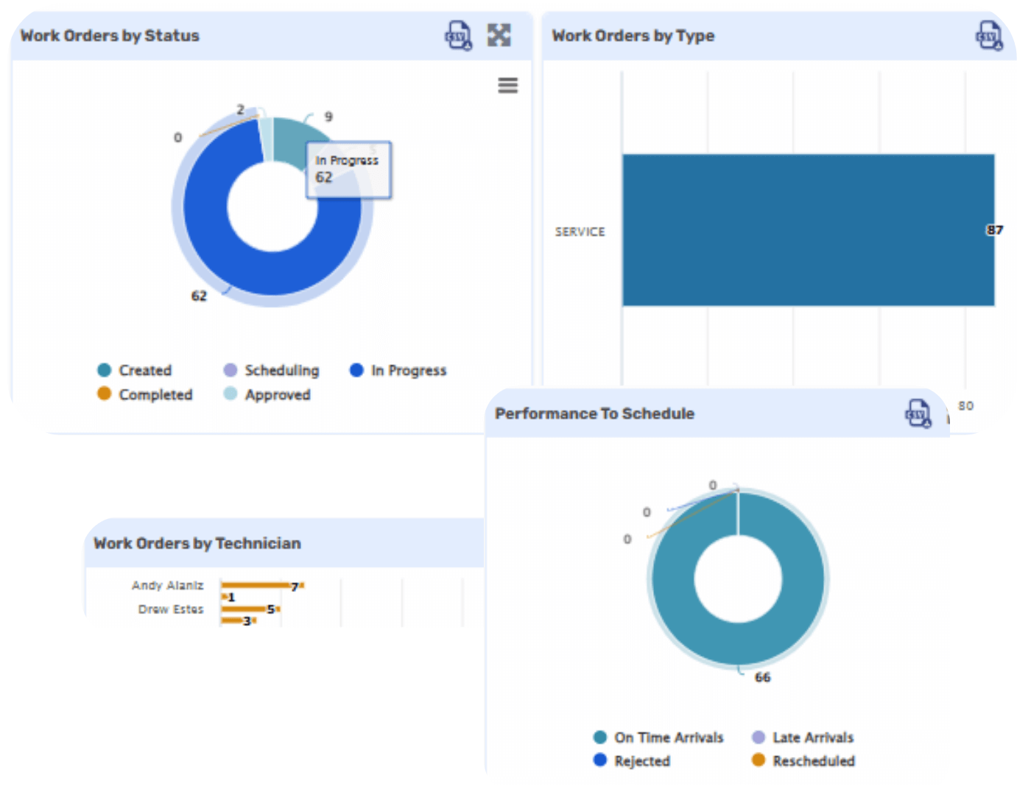This screenshot has height=810, width=1031.
Task: Open the status chart hamburger menu
Action: tap(507, 85)
